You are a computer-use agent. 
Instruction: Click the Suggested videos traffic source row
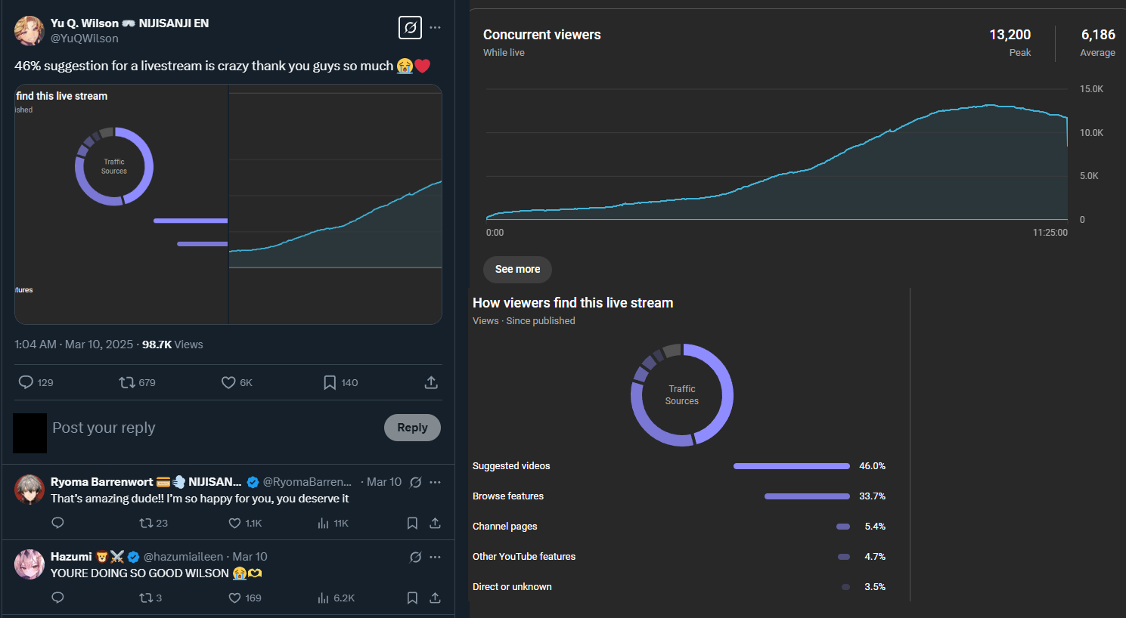click(x=679, y=466)
